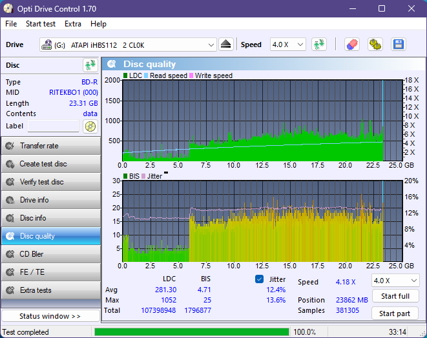
Task: Click the LDC total value 107398948
Action: 158,310
